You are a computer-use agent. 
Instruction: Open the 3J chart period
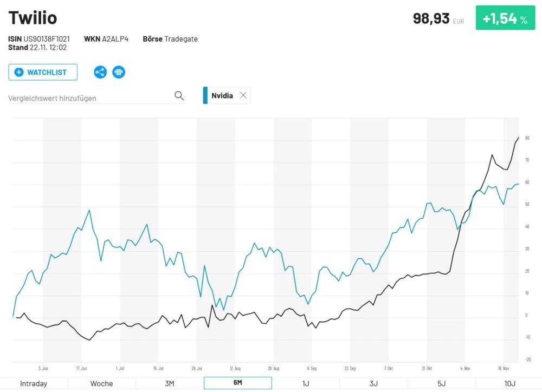pos(373,383)
